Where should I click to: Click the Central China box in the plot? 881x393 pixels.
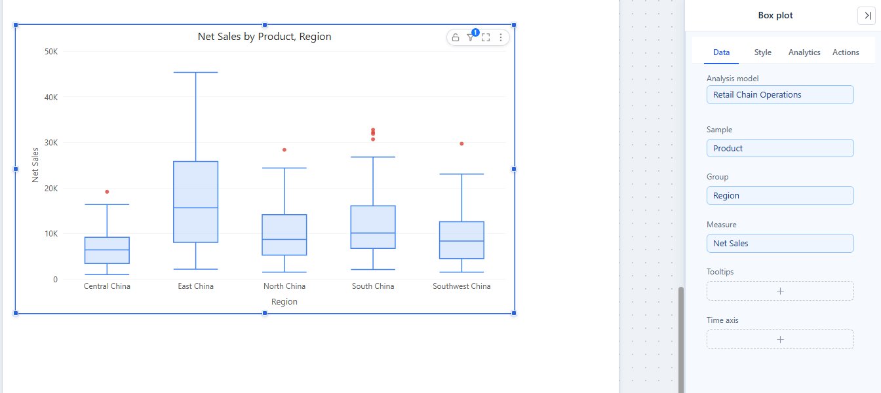pos(107,250)
